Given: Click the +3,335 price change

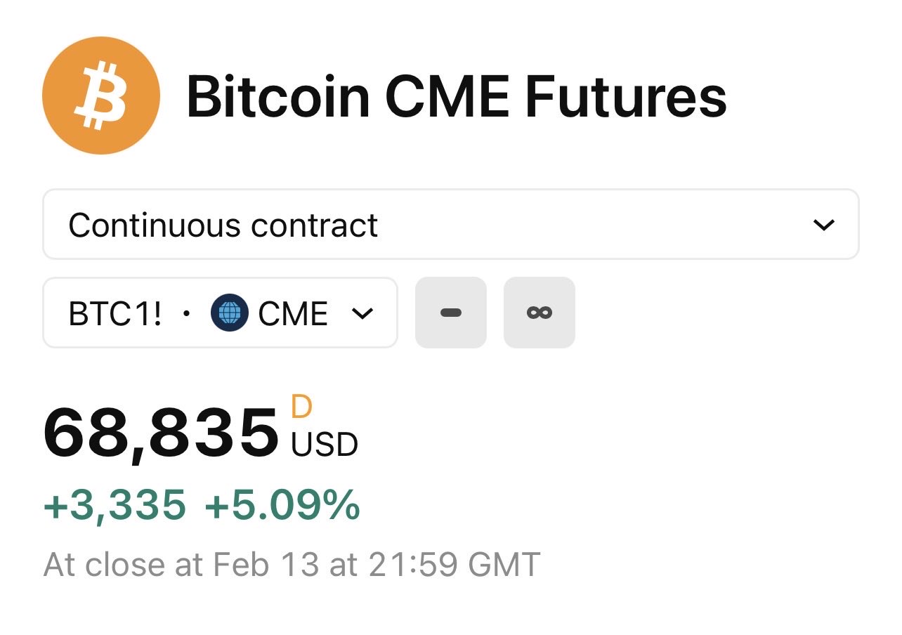Looking at the screenshot, I should 115,505.
